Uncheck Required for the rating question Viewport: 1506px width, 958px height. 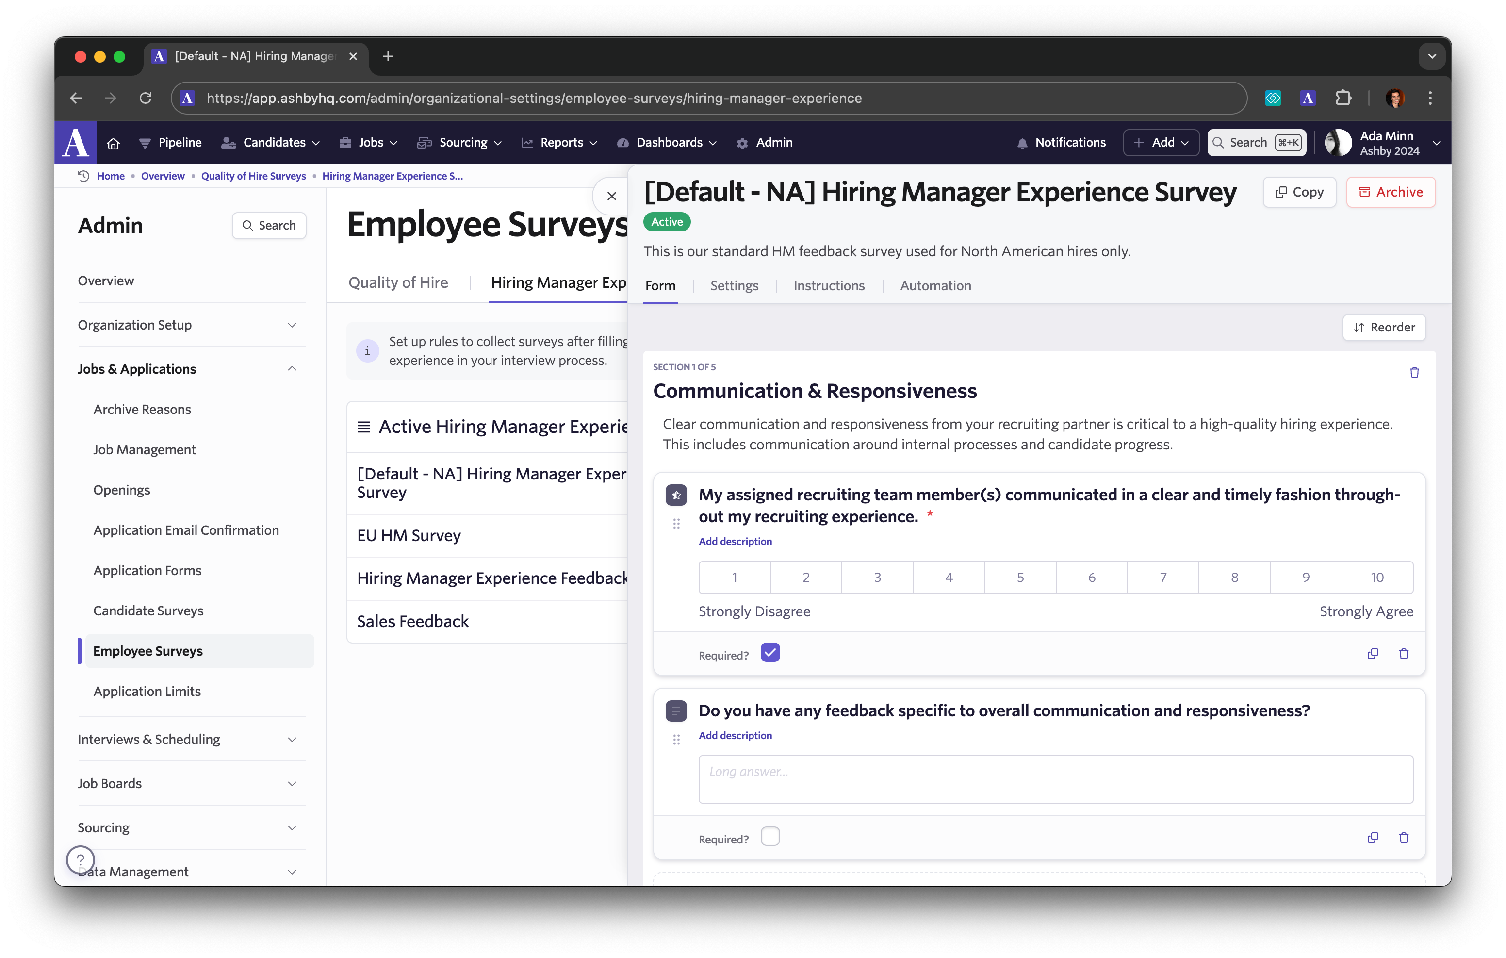coord(770,653)
